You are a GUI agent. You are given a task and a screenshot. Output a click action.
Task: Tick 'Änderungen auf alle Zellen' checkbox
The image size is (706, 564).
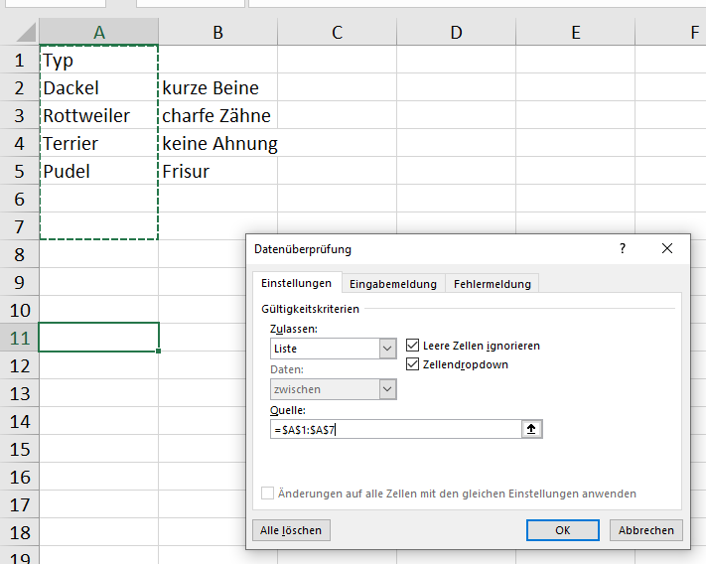(x=267, y=493)
